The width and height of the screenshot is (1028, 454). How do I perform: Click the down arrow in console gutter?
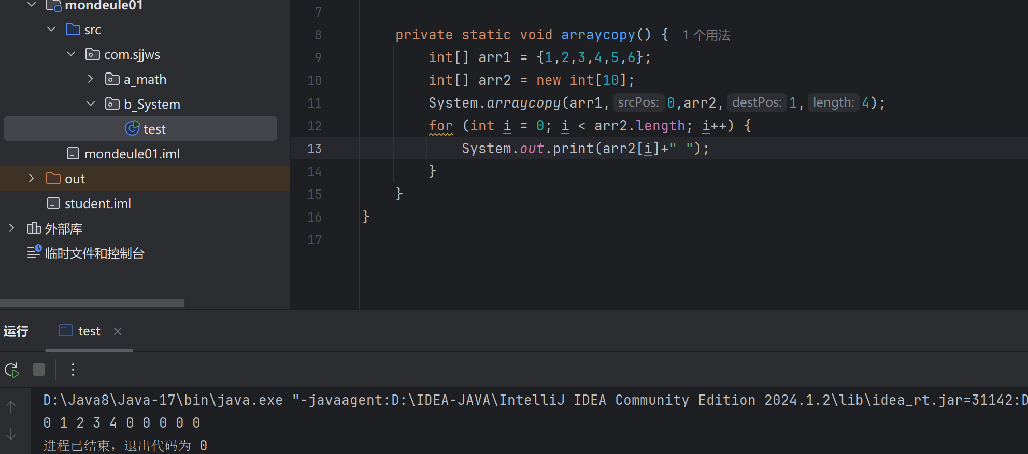(x=11, y=434)
